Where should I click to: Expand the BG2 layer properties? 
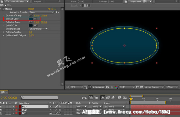click(13, 110)
